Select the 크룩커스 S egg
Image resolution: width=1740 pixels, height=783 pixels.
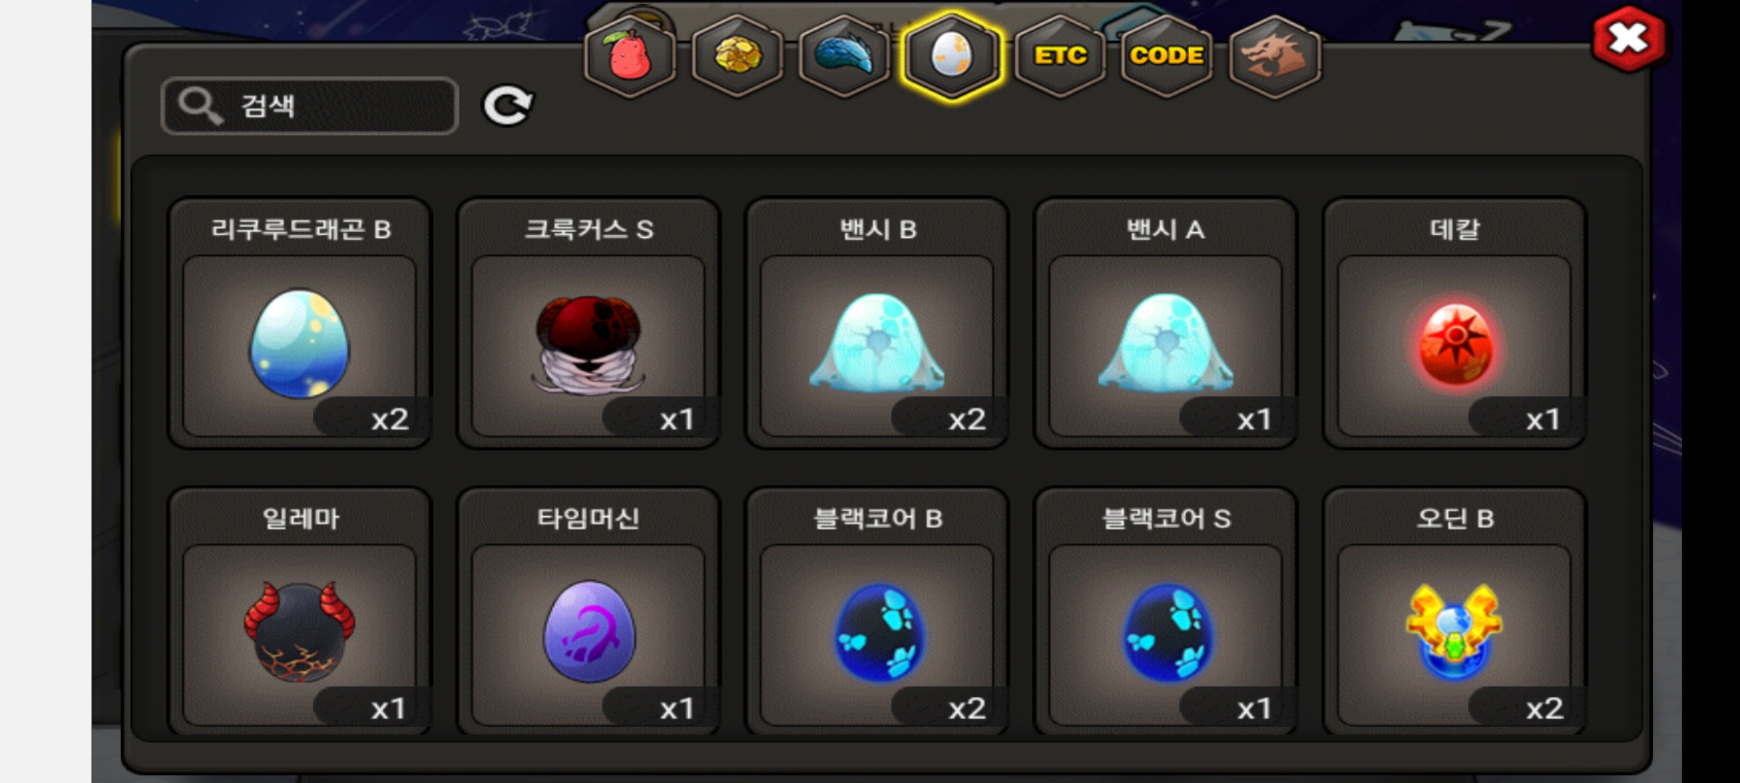pyautogui.click(x=589, y=323)
